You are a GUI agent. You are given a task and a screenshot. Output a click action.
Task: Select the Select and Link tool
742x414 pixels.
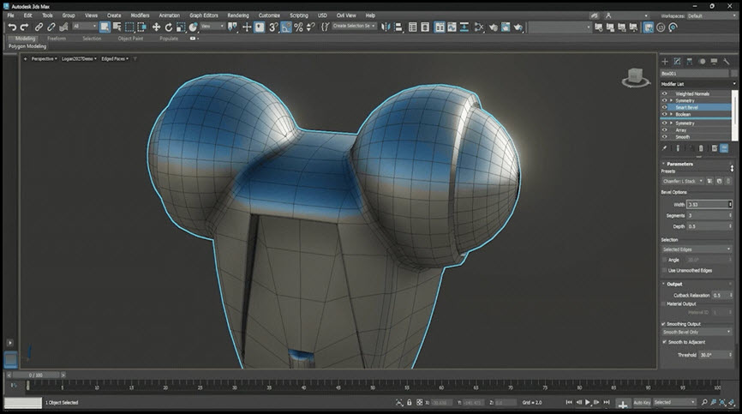click(x=39, y=27)
